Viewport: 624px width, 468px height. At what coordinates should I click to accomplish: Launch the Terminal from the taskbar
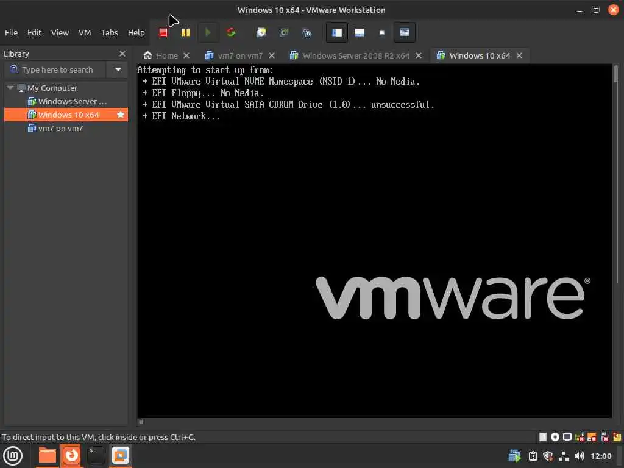pos(96,456)
